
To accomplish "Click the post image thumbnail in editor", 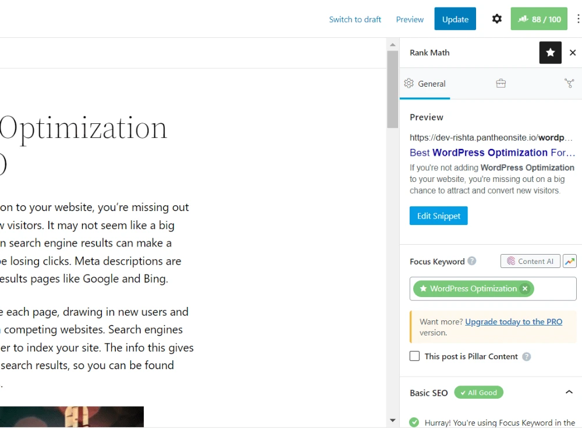I will [72, 417].
